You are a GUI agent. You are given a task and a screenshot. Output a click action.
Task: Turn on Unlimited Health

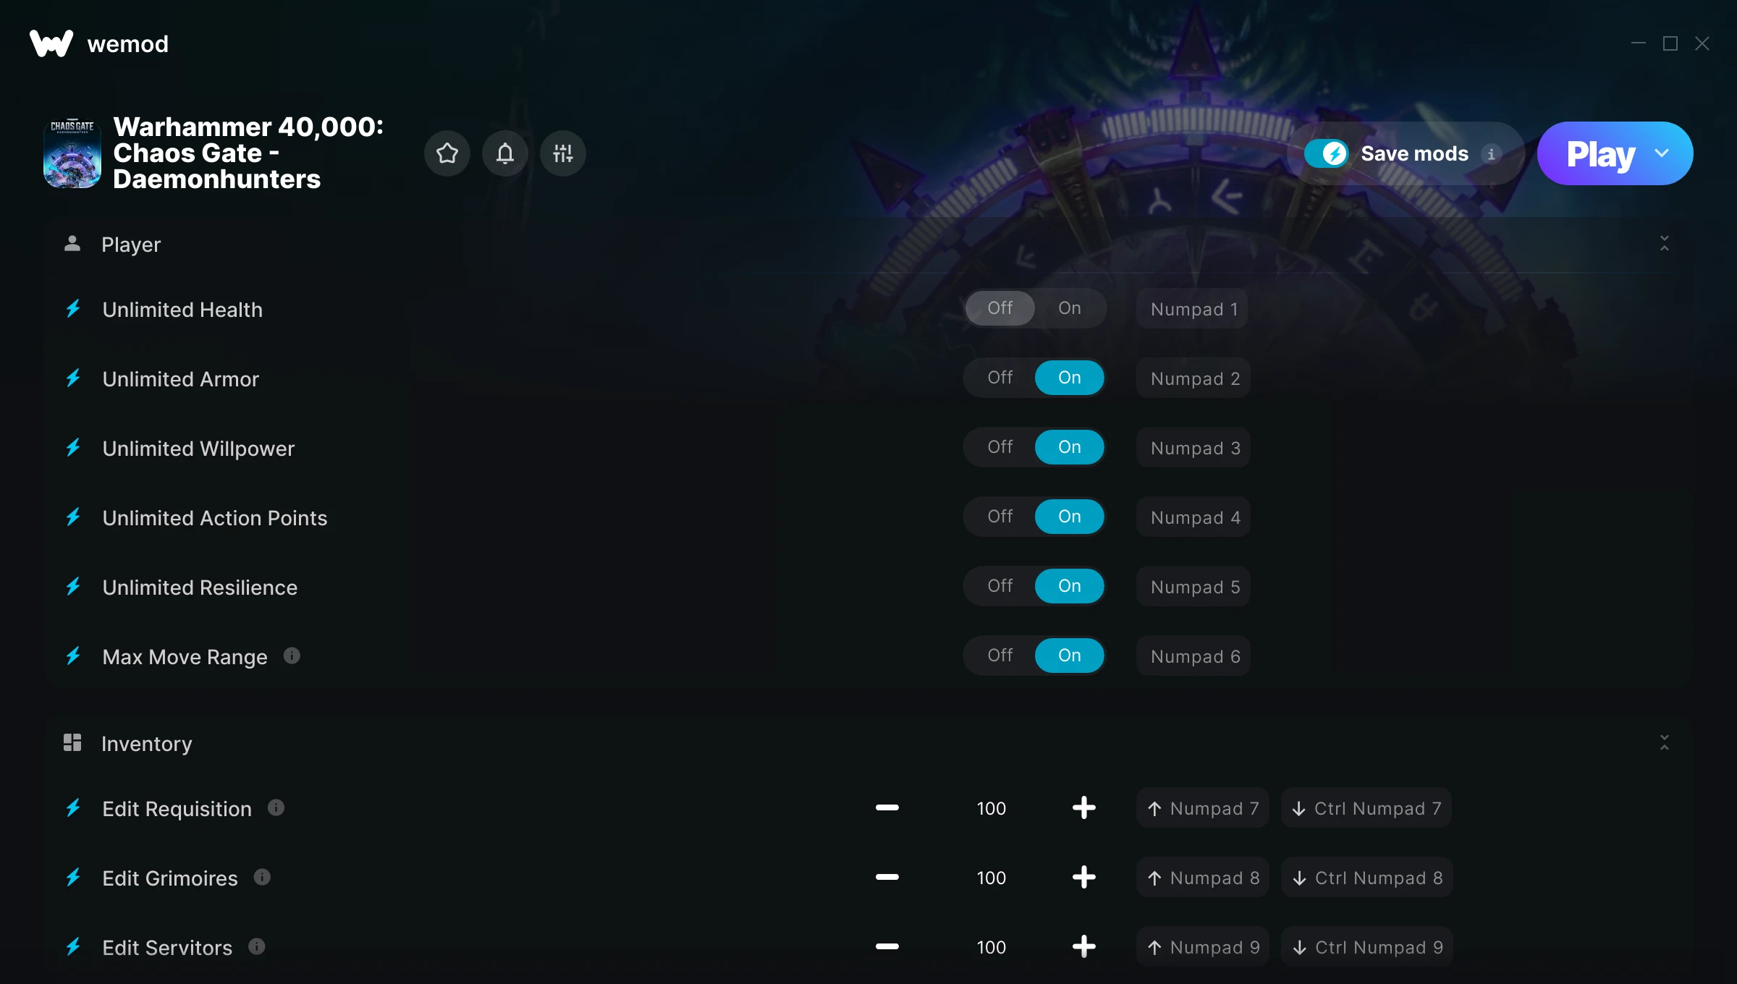point(1070,308)
